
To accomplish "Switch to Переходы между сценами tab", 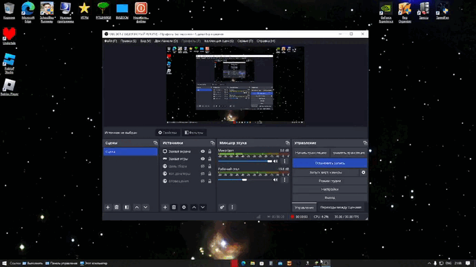I will pos(341,208).
